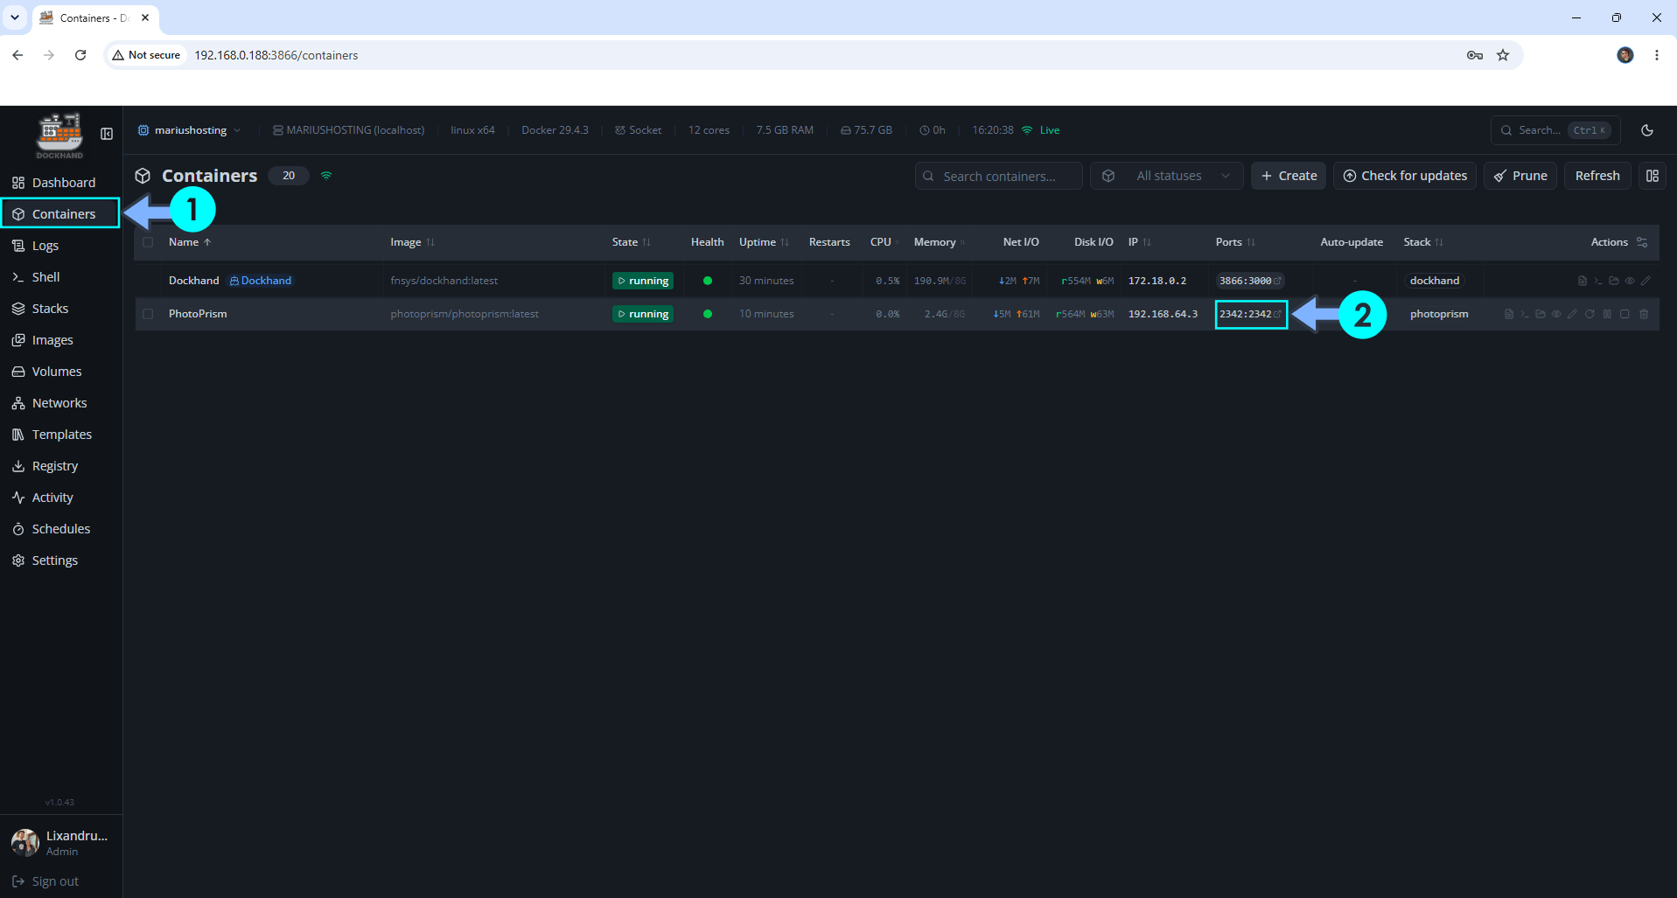
Task: Open Networks in the sidebar
Action: point(61,403)
